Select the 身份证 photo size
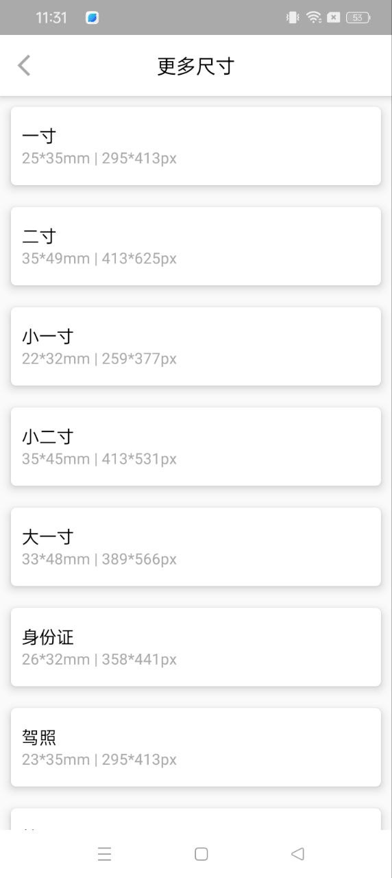This screenshot has height=878, width=392. (196, 646)
